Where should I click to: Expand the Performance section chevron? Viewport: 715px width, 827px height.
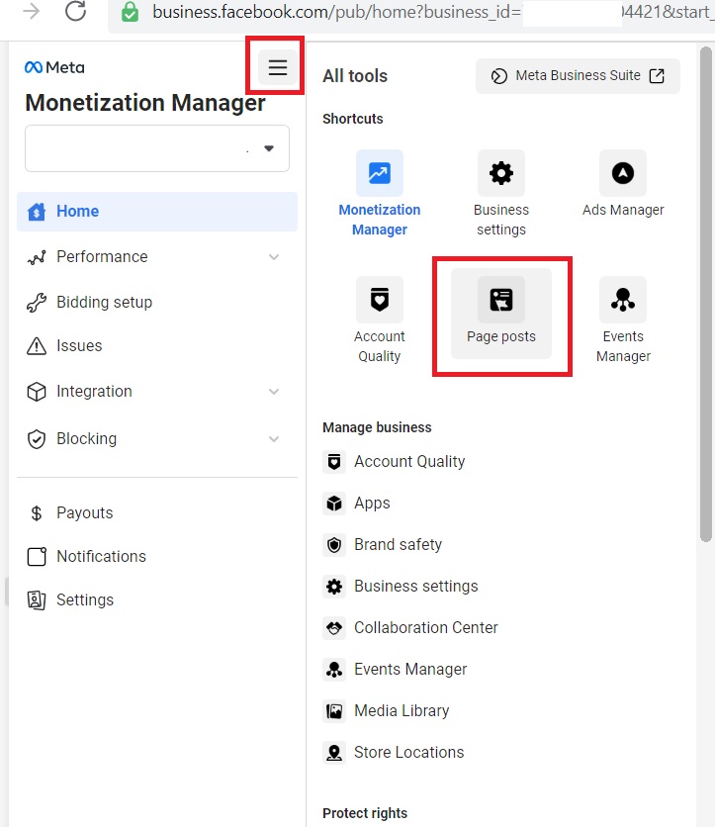[x=274, y=257]
